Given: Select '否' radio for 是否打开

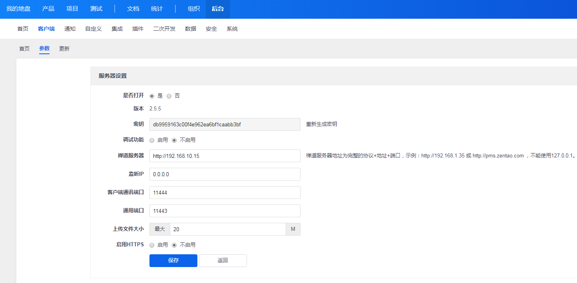Looking at the screenshot, I should pyautogui.click(x=169, y=96).
